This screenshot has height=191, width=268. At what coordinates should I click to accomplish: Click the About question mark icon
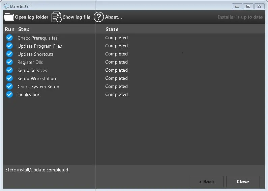98,17
